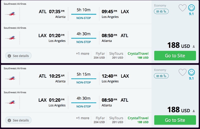Click Southwest logo on the 10:25 AM Atlanta departure

pos(10,78)
